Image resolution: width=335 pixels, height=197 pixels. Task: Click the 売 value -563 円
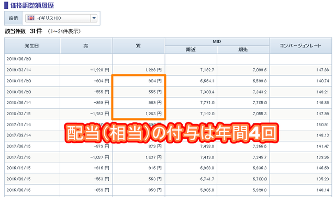coord(101,179)
